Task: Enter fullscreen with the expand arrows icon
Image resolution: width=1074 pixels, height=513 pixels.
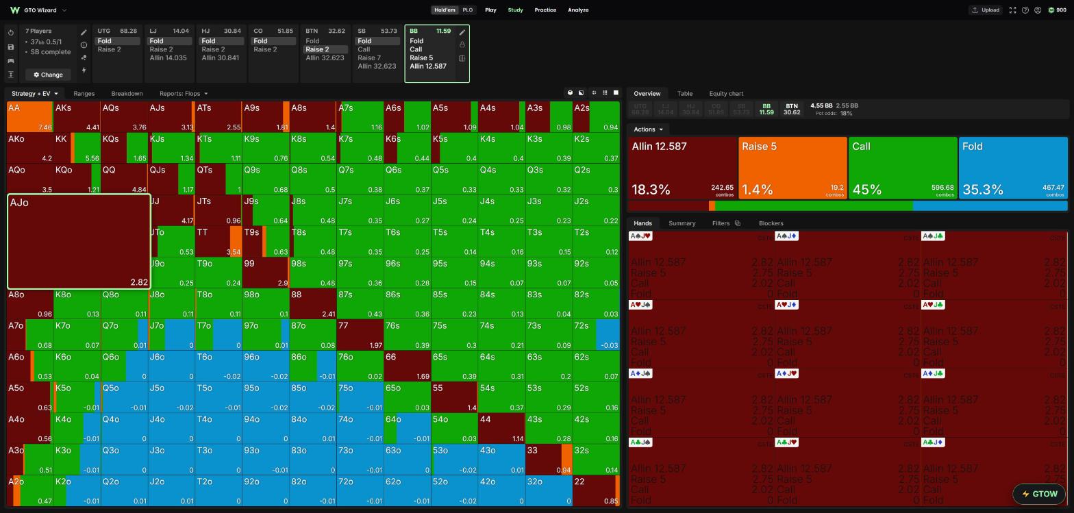Action: click(x=1012, y=10)
